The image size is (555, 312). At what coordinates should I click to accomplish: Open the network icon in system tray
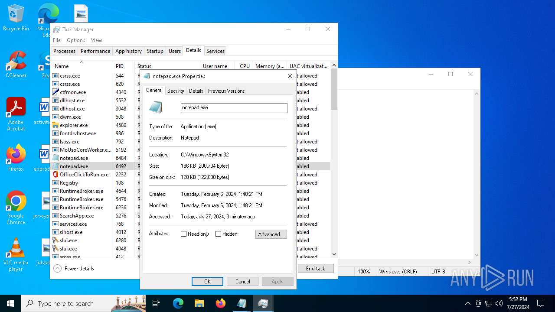[x=489, y=303]
